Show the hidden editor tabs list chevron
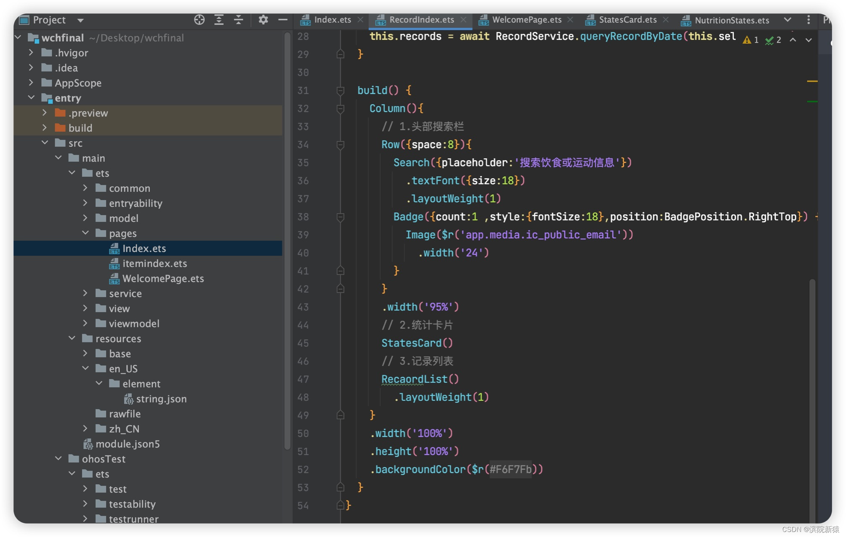846x537 pixels. click(x=788, y=20)
